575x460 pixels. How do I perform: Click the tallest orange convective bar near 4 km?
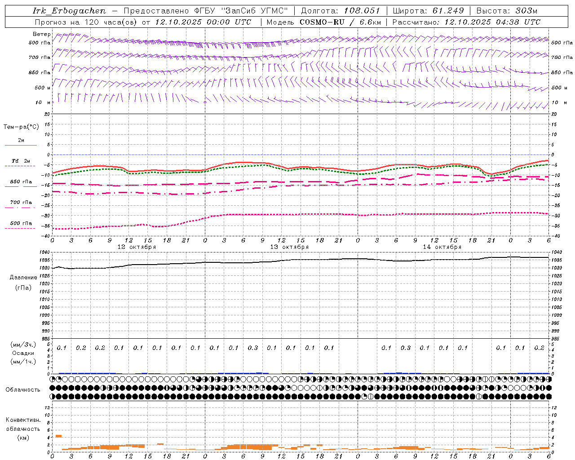[x=58, y=436]
